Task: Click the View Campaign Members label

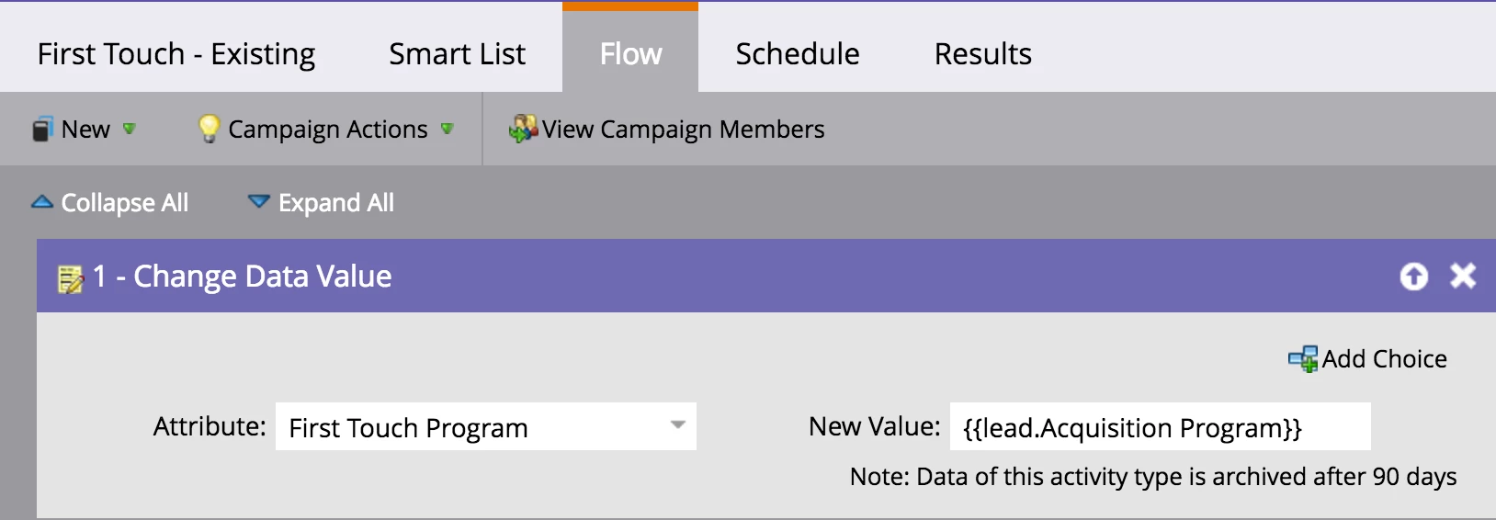Action: [683, 130]
